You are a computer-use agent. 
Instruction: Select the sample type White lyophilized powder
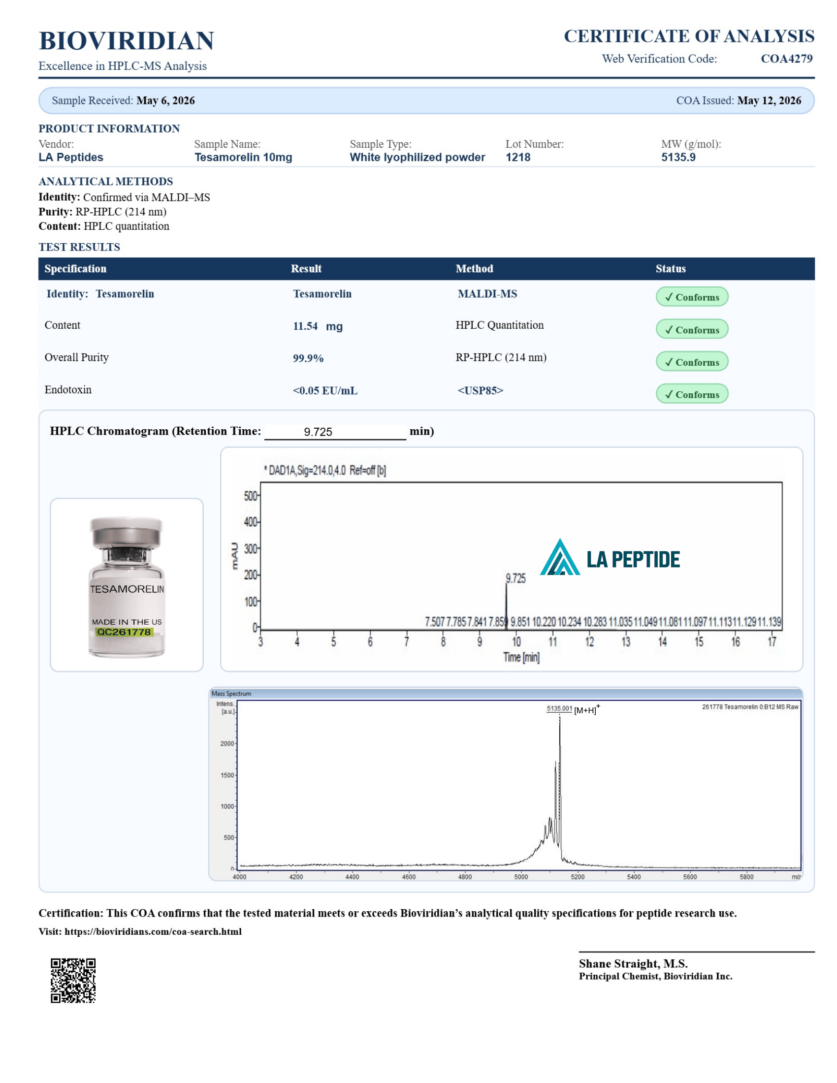coord(418,157)
